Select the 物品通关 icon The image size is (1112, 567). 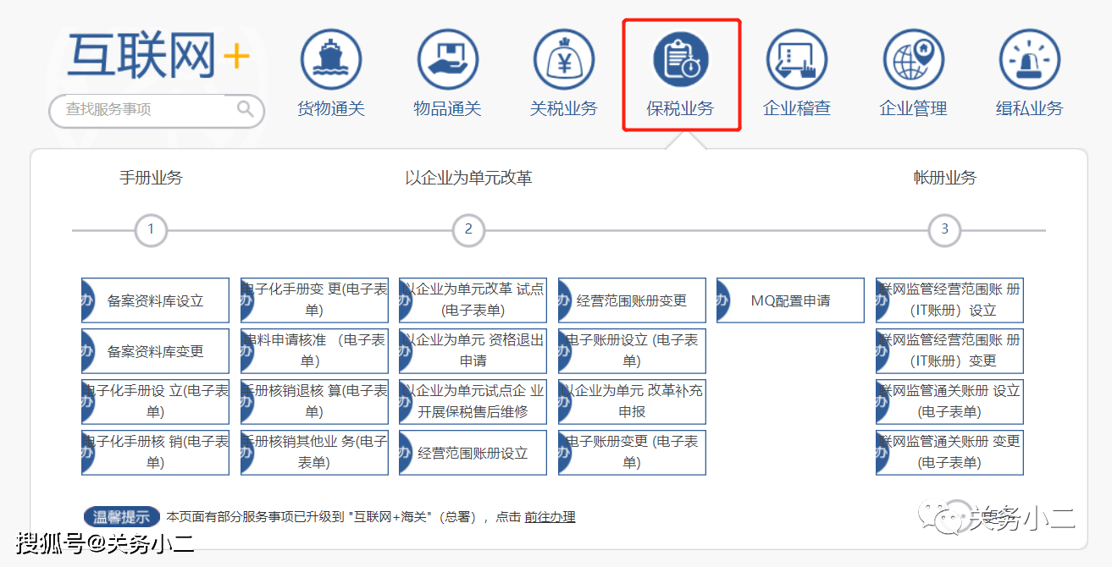click(447, 59)
